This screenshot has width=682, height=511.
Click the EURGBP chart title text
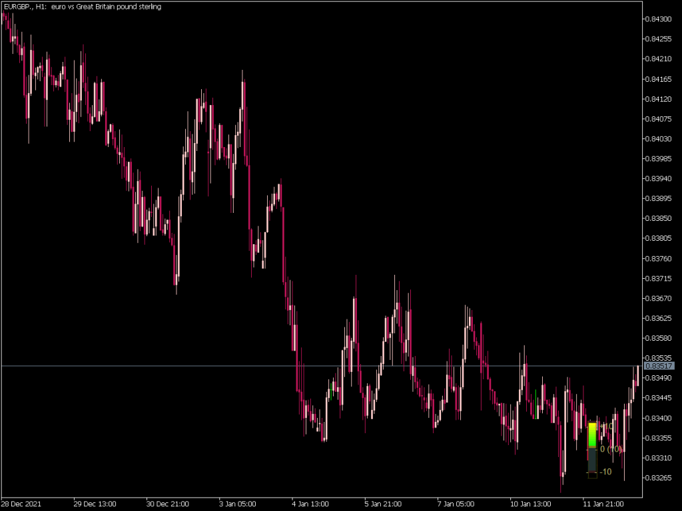20,7
